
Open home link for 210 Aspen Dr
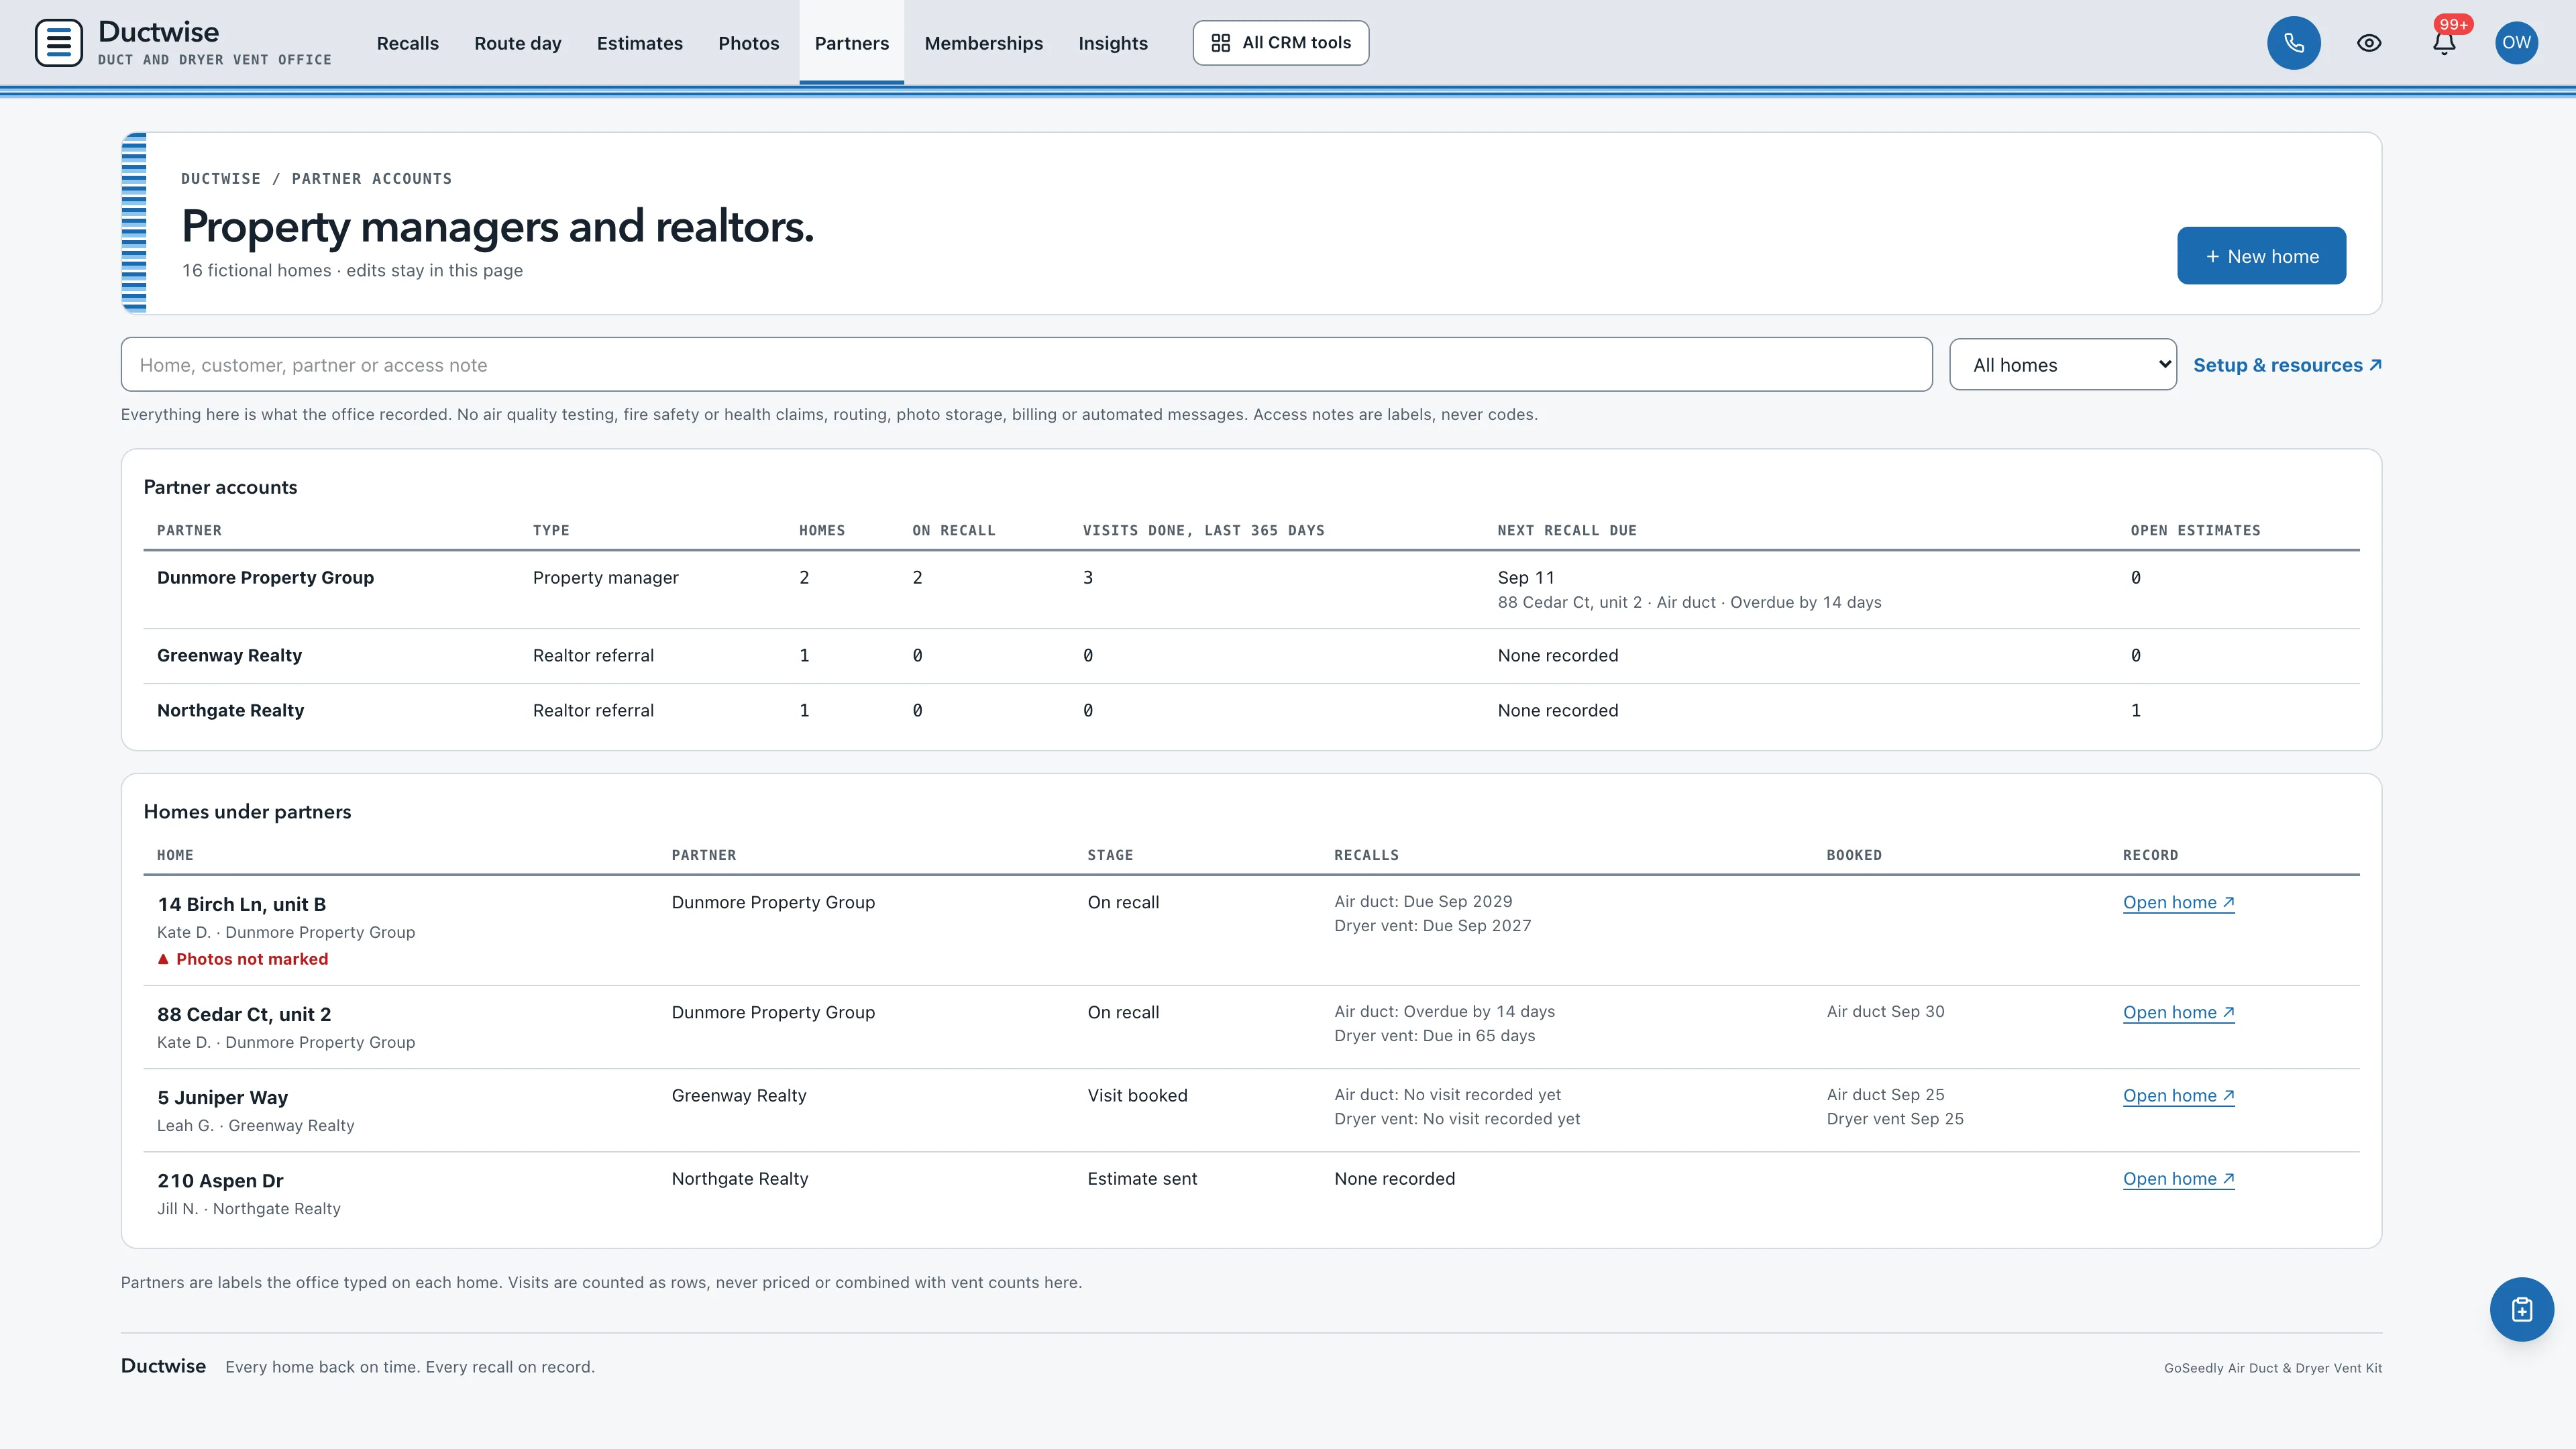coord(2179,1178)
